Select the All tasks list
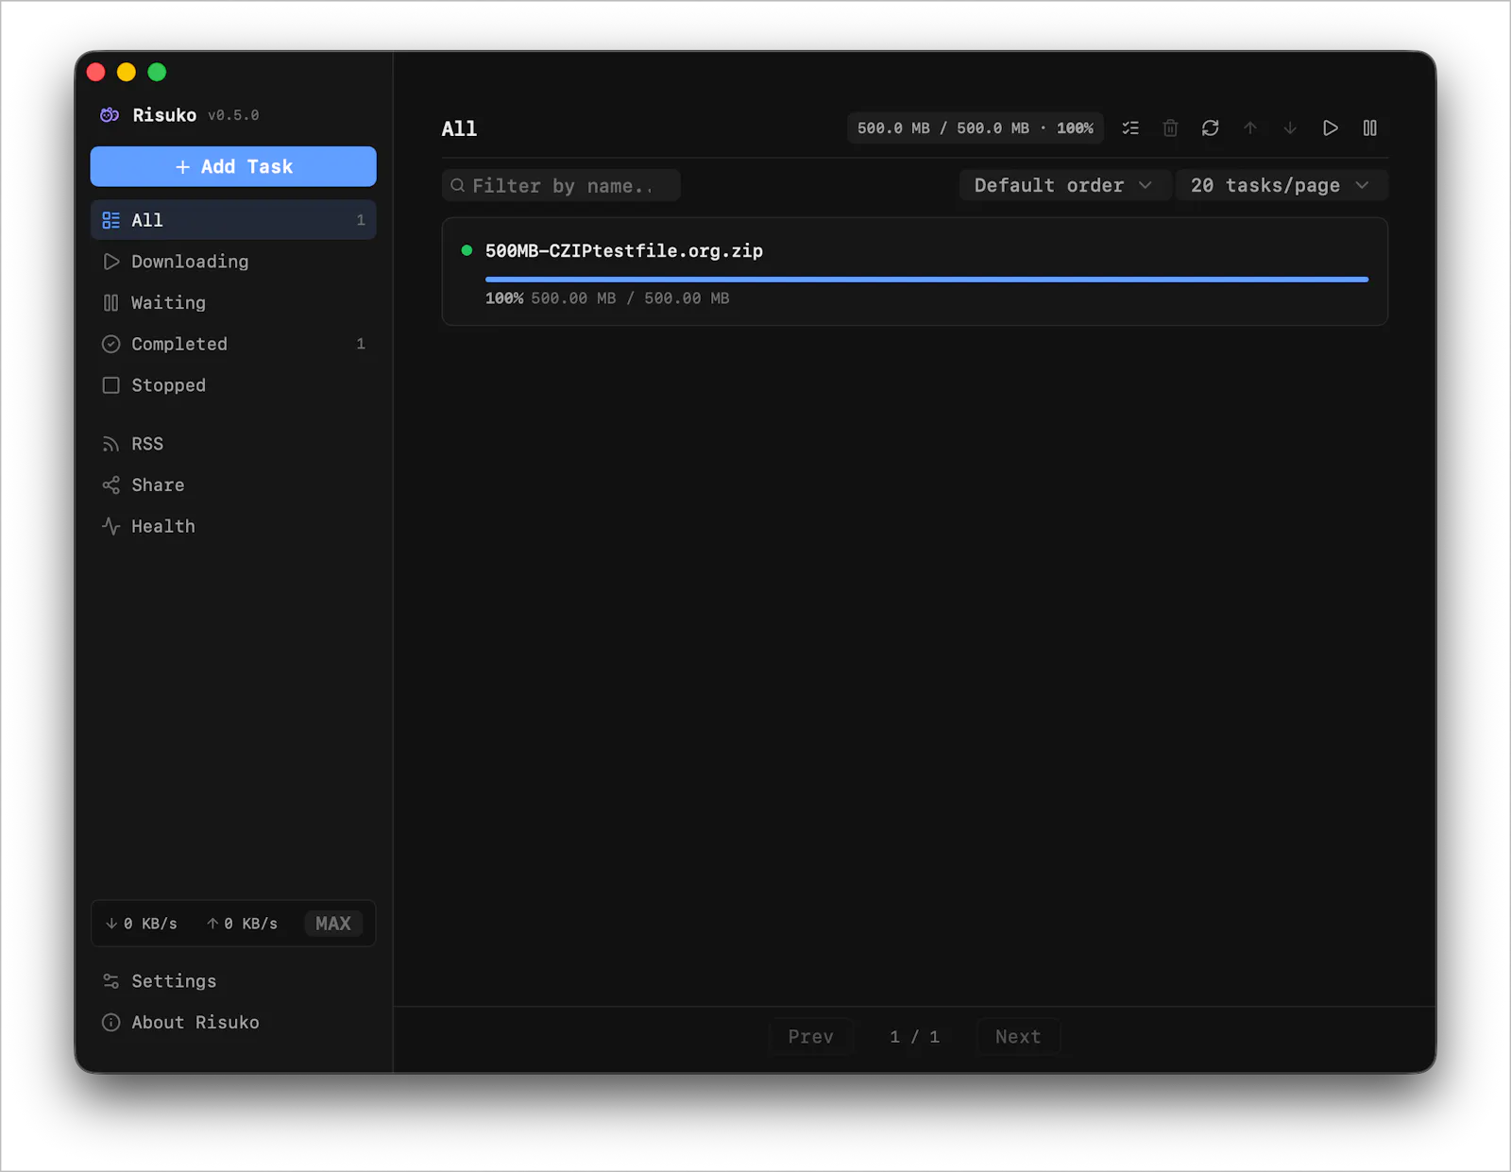Screen dimensions: 1511x1172 [233, 220]
